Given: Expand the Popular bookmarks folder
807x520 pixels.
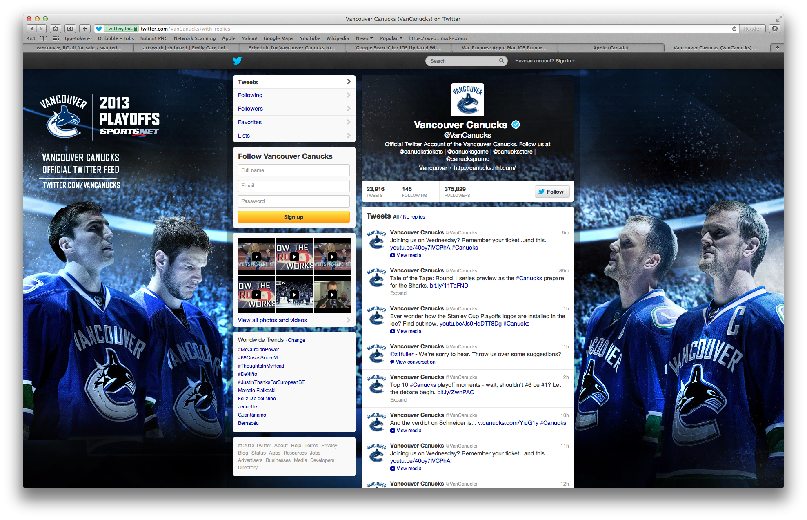Looking at the screenshot, I should pyautogui.click(x=391, y=38).
